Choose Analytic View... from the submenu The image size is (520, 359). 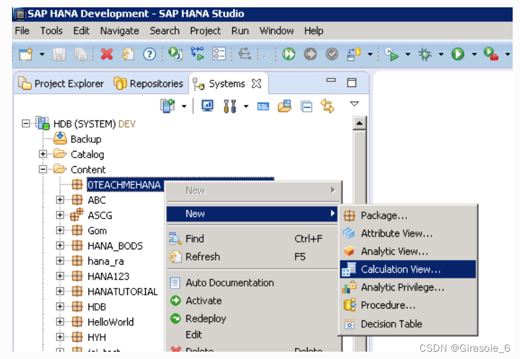[x=408, y=251]
